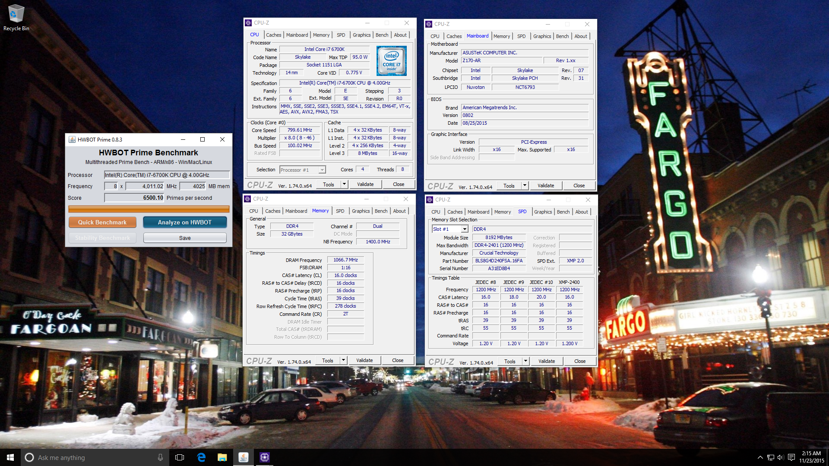Click Tools button in the SPD window
Screen dimensions: 829x466
click(509, 361)
